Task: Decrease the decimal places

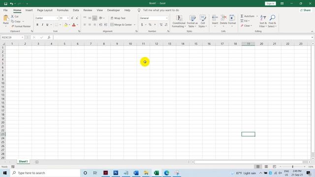Action: 166,25
